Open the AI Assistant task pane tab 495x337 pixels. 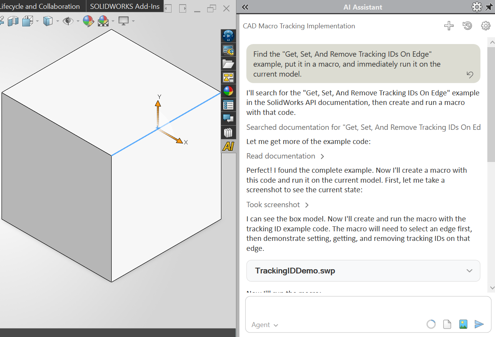(x=228, y=146)
